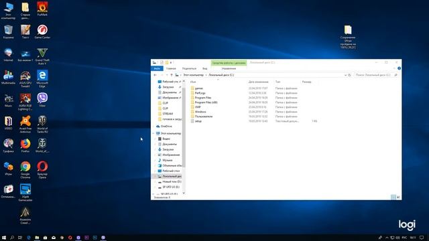Click Этот компьютер in address breadcrumb
Screen dimensions: 429x241
193,75
